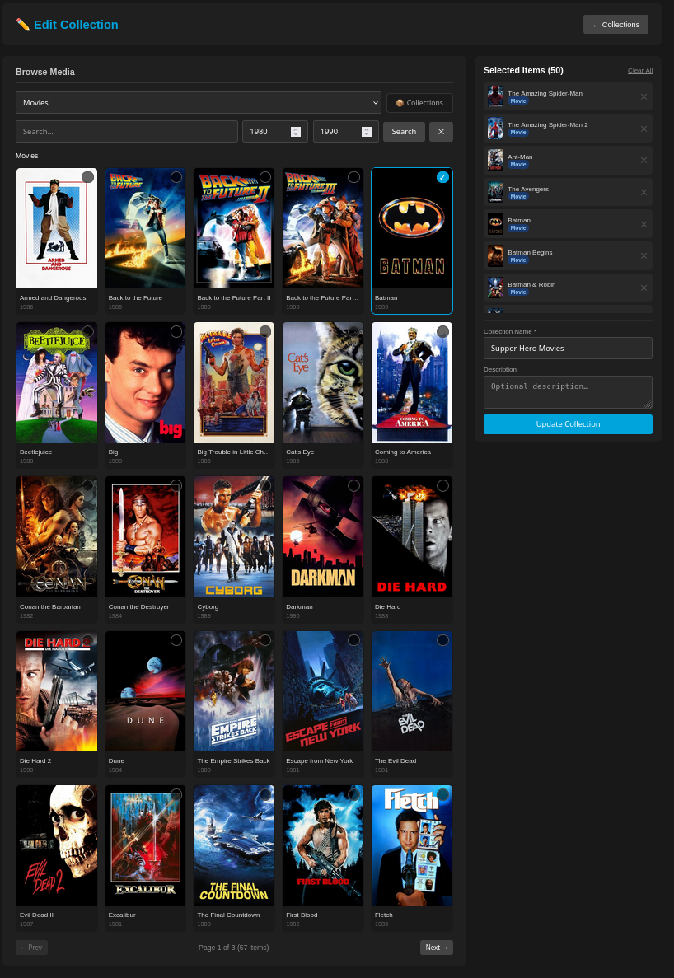Image resolution: width=674 pixels, height=978 pixels.
Task: Click the Collection Name input showing Supper Hero Movies
Action: pos(568,348)
